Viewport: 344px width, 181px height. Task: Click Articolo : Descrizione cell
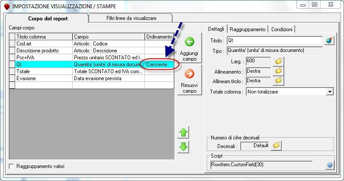coord(108,51)
